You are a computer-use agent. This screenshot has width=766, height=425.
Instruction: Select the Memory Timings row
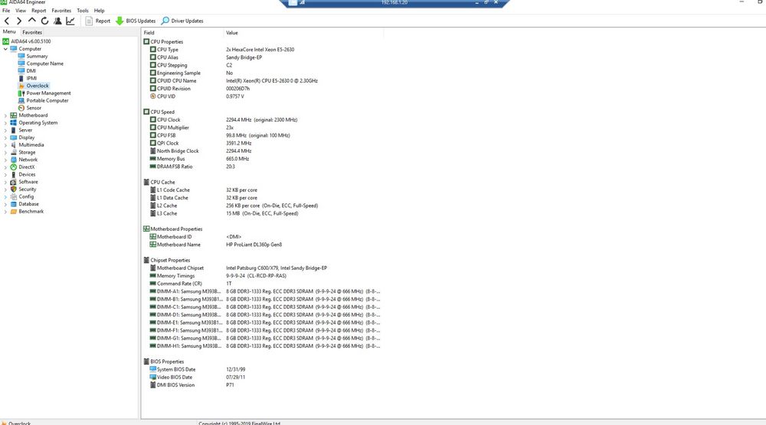coord(263,276)
